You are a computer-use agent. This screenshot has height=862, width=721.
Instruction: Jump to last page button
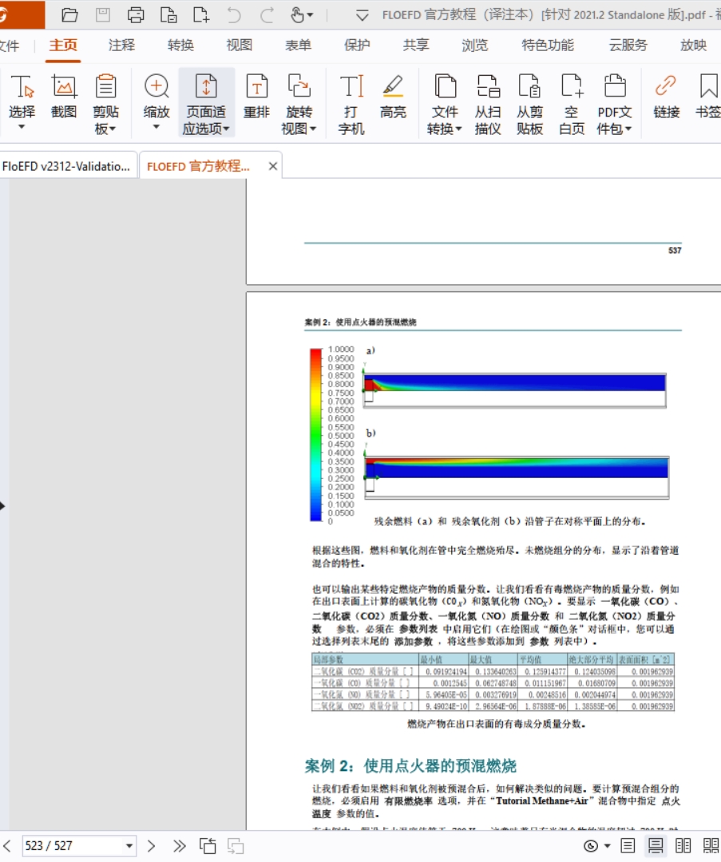coord(179,846)
